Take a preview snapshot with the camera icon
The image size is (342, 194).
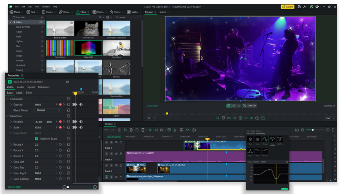coord(258,118)
